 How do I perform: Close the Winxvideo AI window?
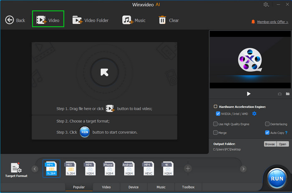tap(287, 5)
